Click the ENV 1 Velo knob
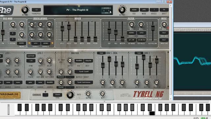This screenshot has height=119, width=211. [x=103, y=82]
